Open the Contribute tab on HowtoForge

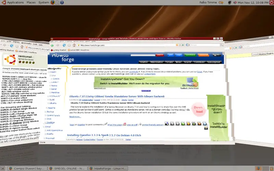click(x=199, y=62)
